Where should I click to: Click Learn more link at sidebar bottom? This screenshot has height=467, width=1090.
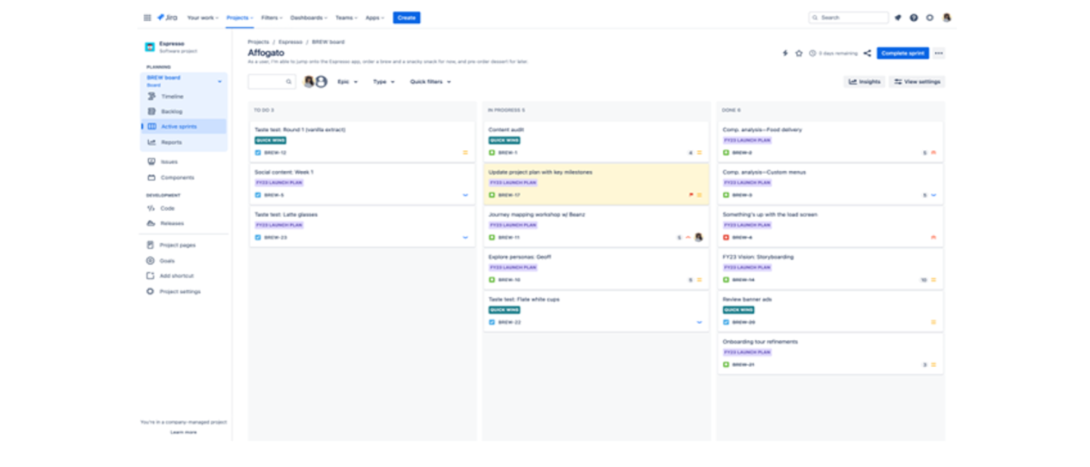click(x=184, y=432)
